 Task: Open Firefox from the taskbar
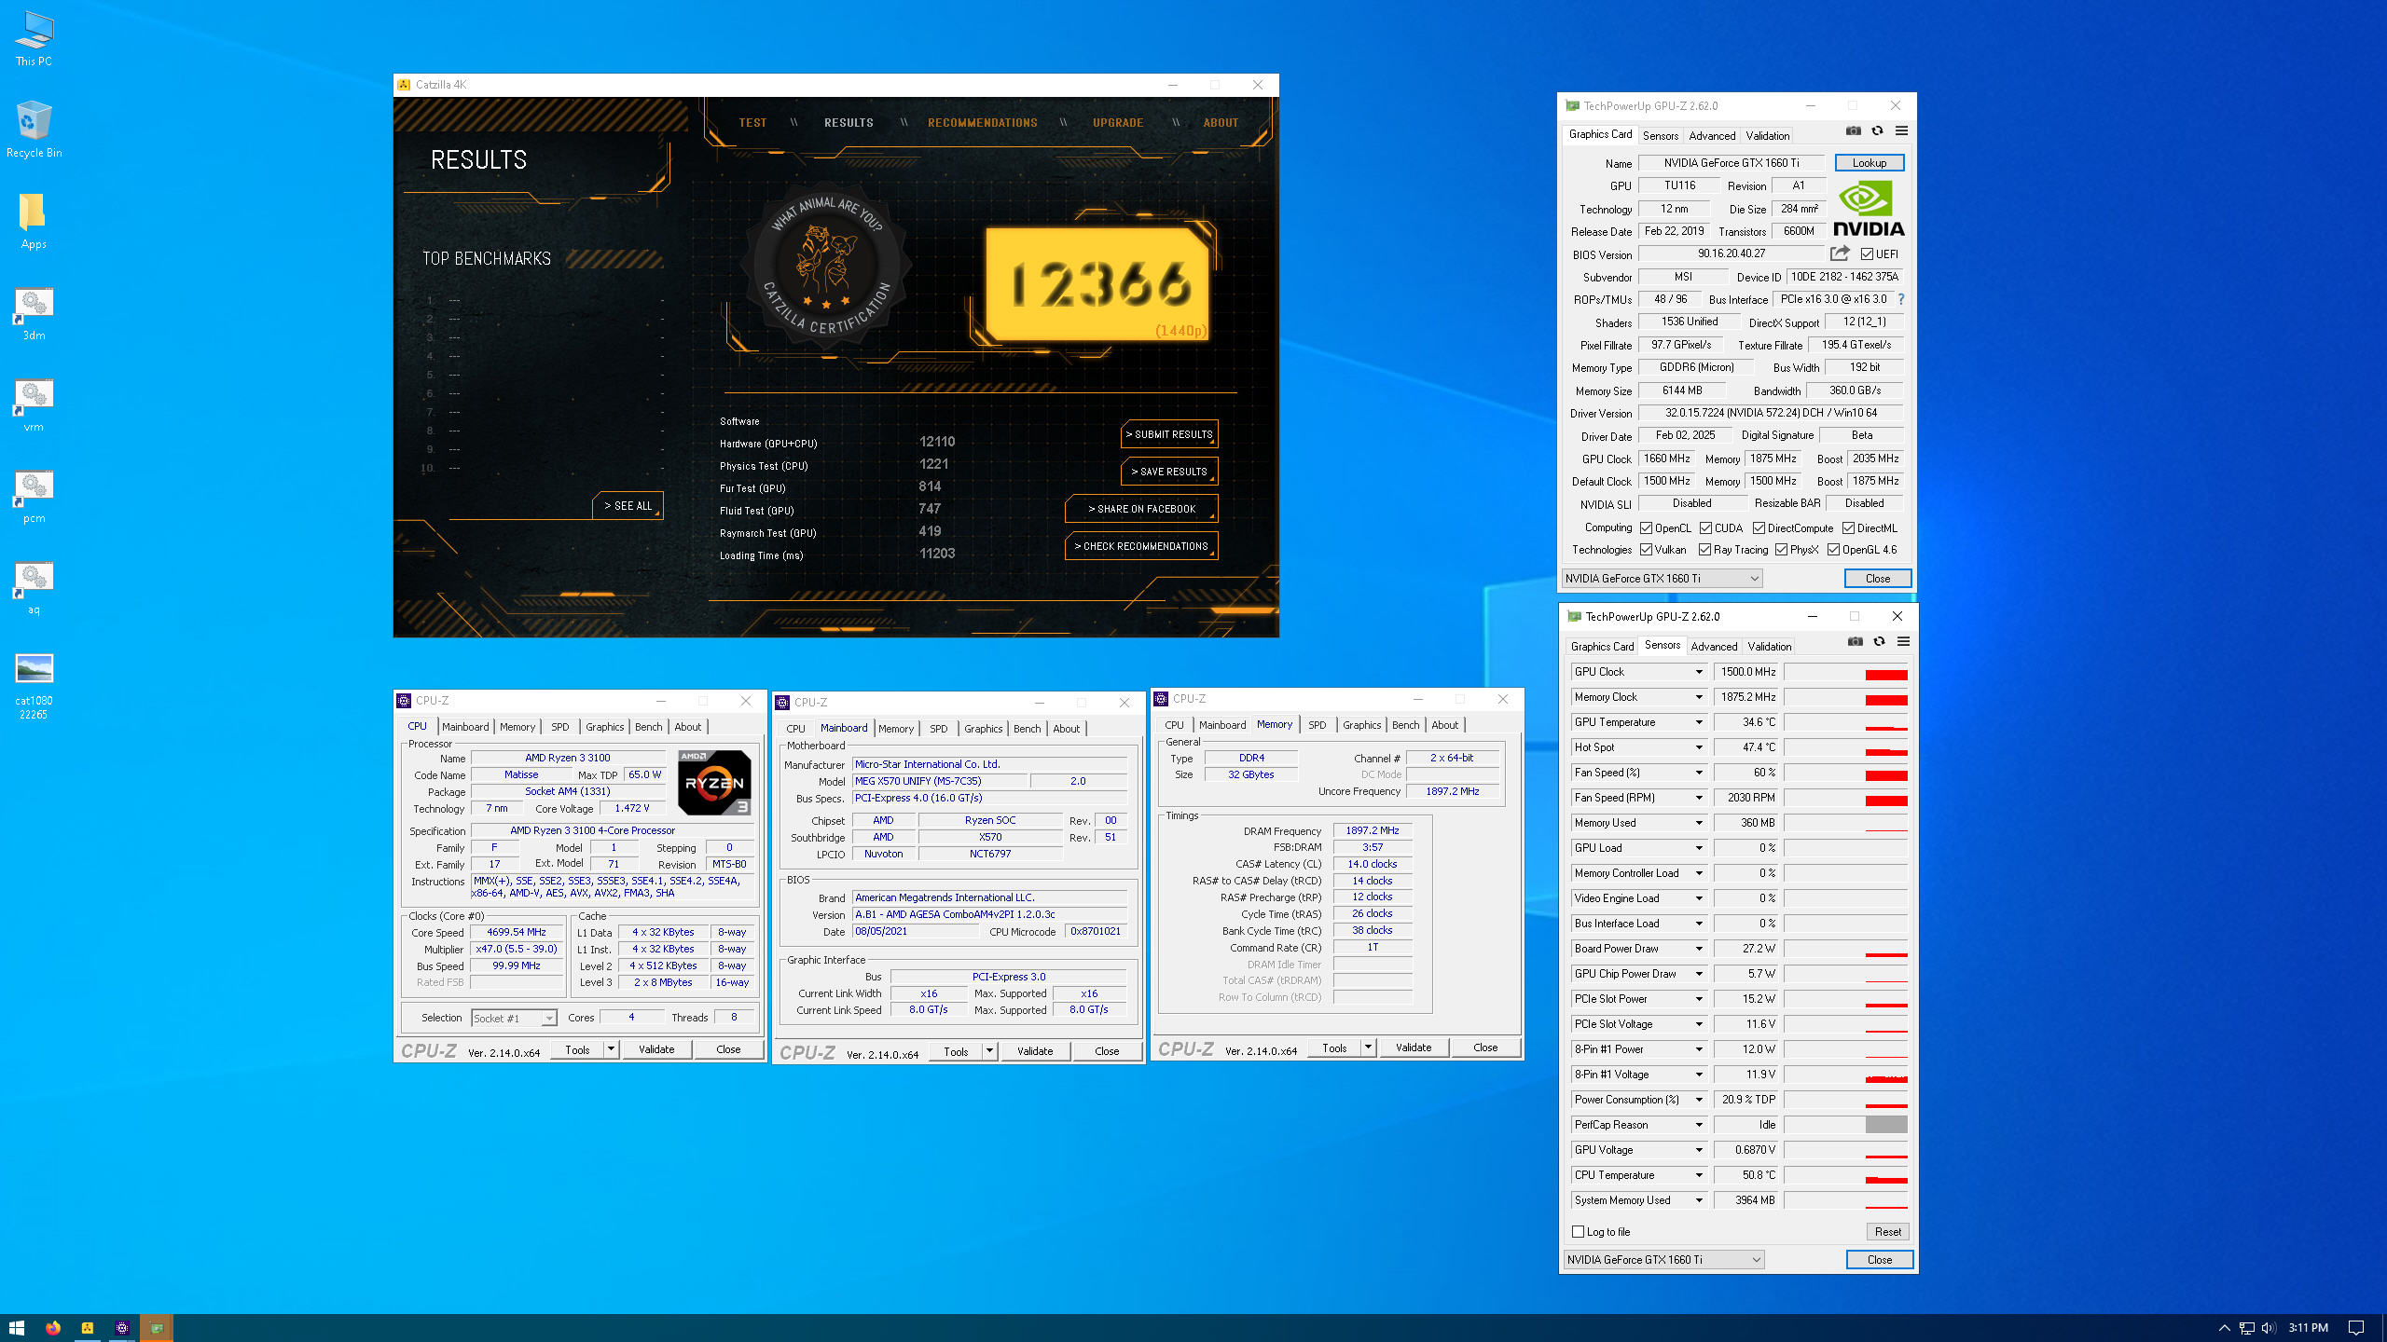[52, 1328]
